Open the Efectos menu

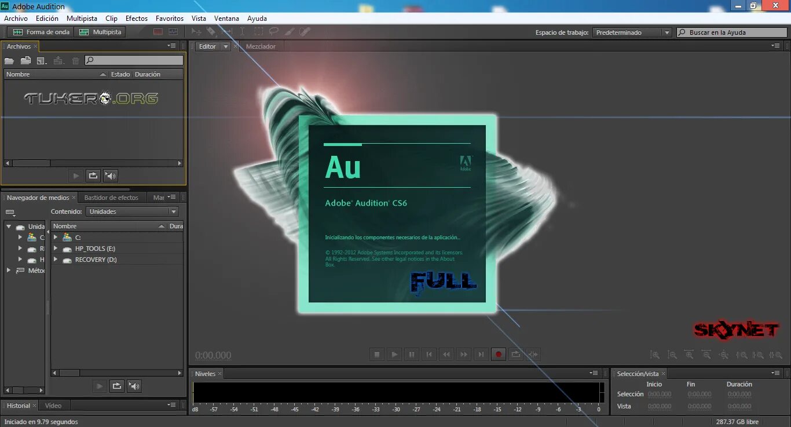point(137,19)
